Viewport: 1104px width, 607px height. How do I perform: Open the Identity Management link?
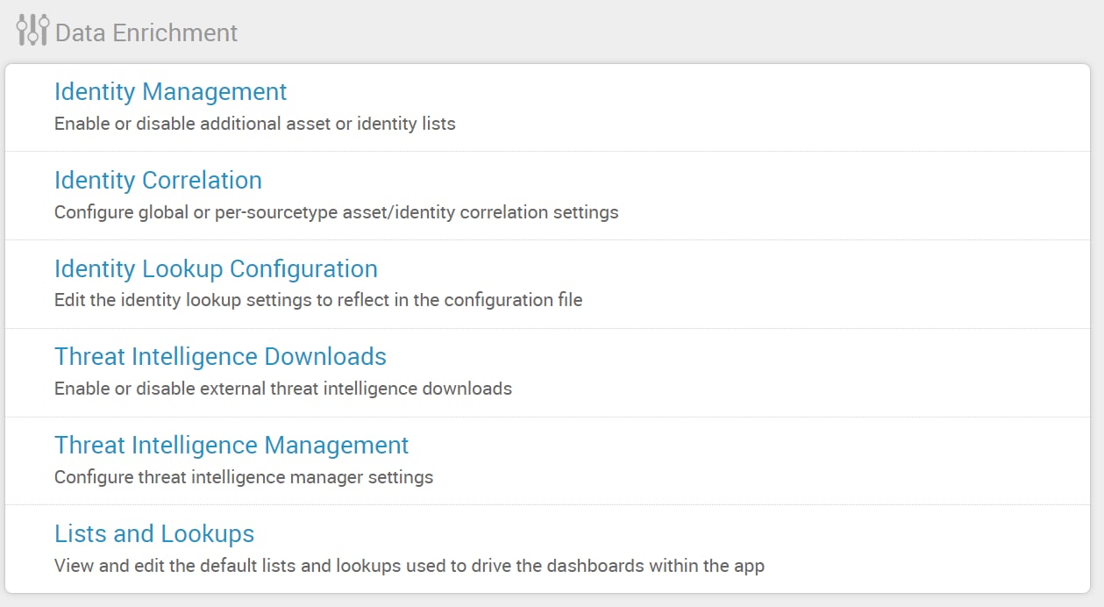170,92
